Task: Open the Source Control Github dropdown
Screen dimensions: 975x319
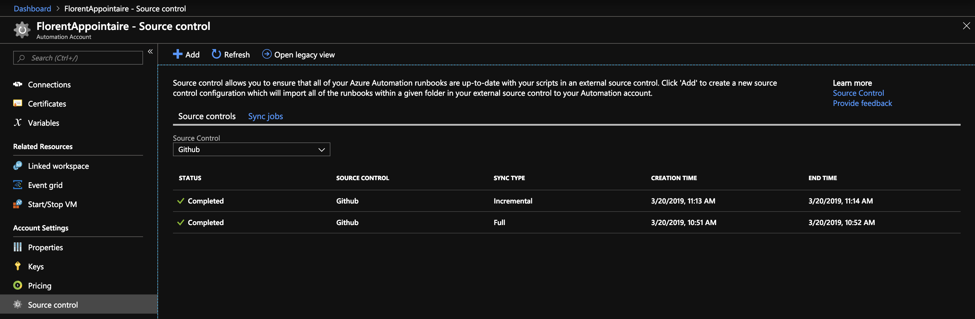Action: 251,149
